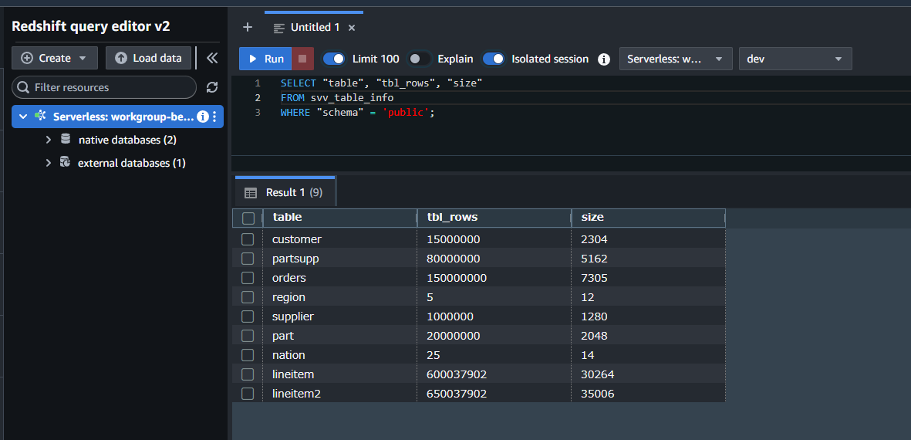Screen dimensions: 911x440
Task: Click the tbl_rows column header
Action: click(494, 218)
